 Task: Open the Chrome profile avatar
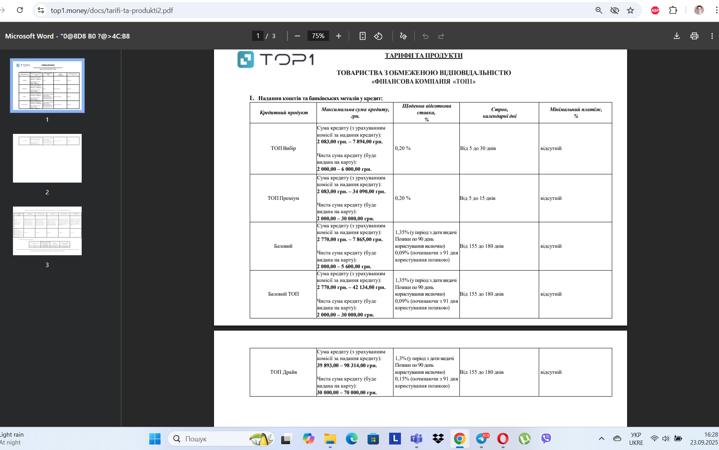(x=699, y=10)
